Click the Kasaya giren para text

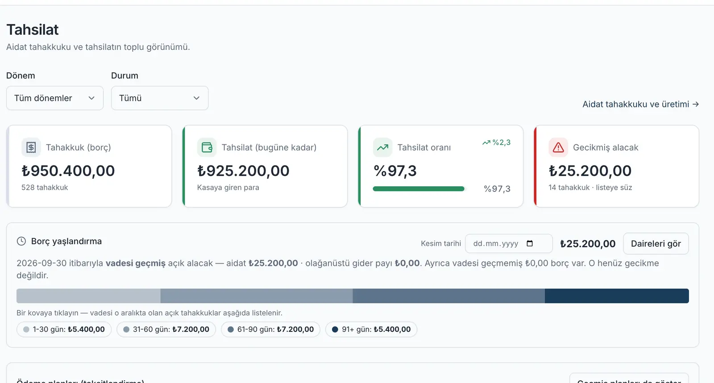tap(228, 187)
